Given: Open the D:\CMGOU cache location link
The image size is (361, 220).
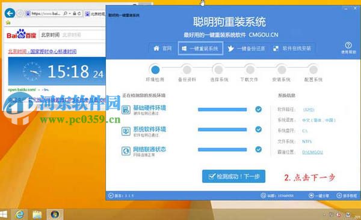Looking at the screenshot, I should 312,152.
